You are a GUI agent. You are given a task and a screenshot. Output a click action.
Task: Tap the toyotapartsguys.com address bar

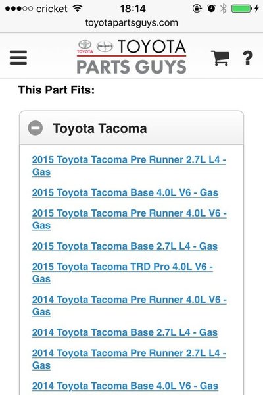131,23
